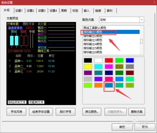The image size is (157, 133).
Task: Open the 标签 tab
Action: (x=75, y=11)
